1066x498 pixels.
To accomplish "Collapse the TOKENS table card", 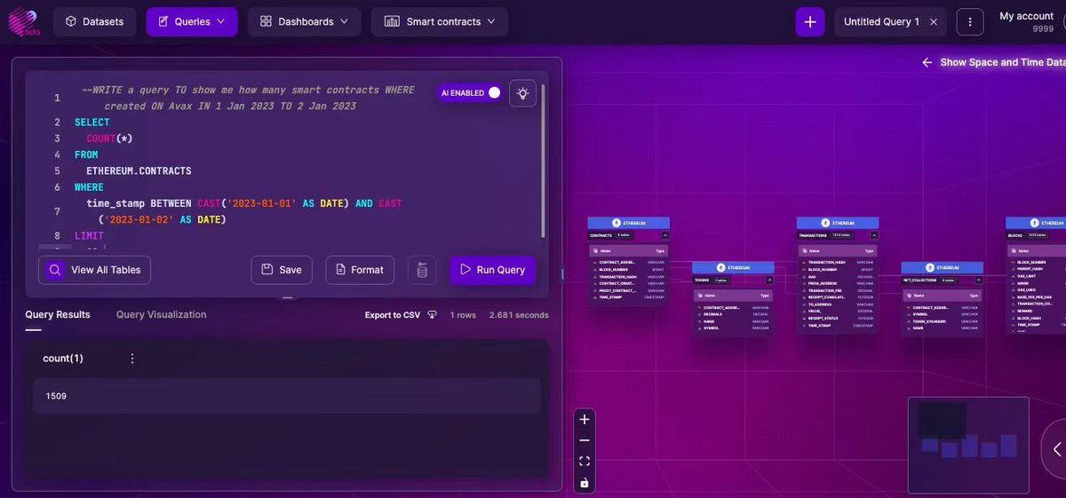I will [x=768, y=280].
